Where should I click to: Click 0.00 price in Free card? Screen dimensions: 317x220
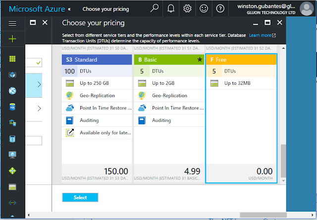(264, 171)
